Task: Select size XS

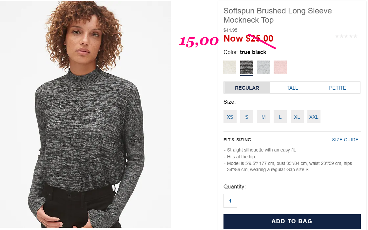Action: (230, 117)
